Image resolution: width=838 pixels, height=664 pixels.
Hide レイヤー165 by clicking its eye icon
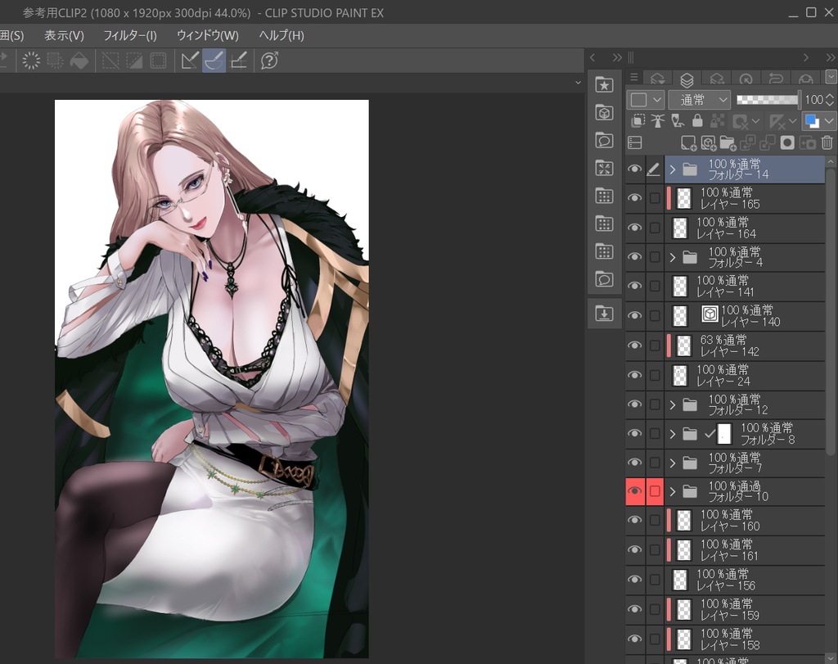click(x=635, y=197)
